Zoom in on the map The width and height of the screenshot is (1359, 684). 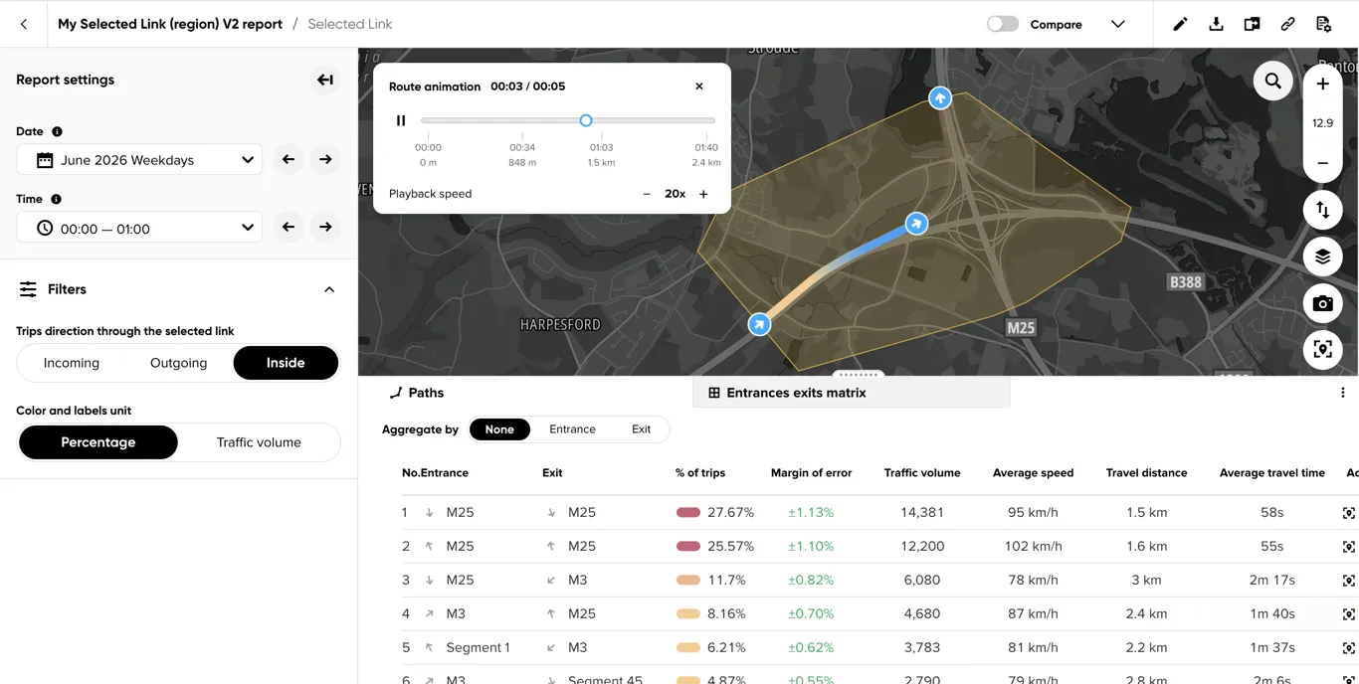click(1322, 85)
